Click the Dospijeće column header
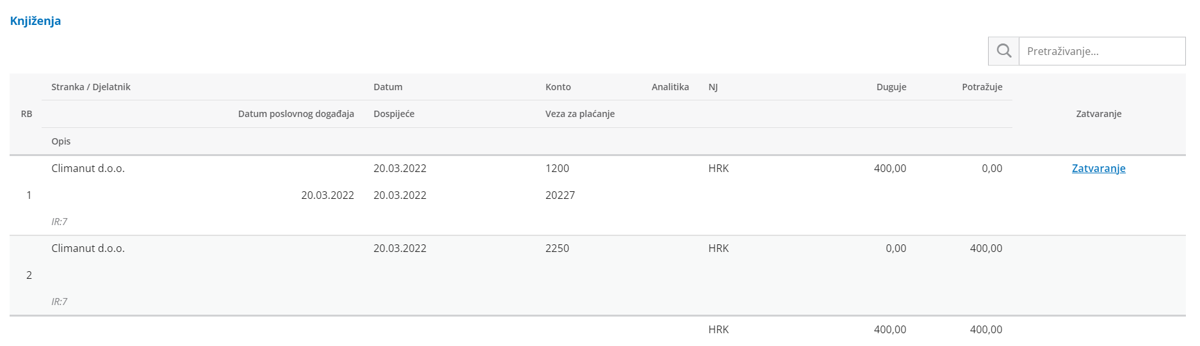 [394, 114]
